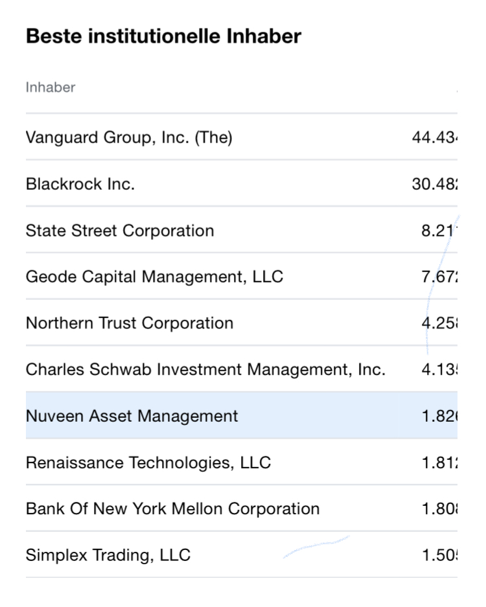Select Charles Schwab Investment Management, Inc.
Screen dimensions: 486x607
(205, 370)
